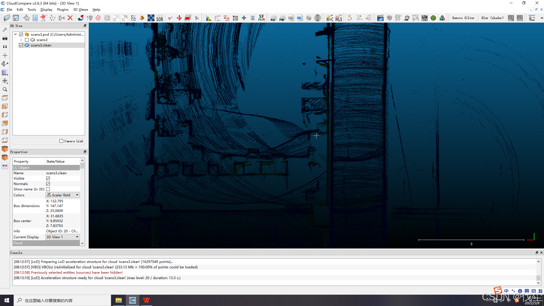Open the histogram chart tool

pyautogui.click(x=209, y=18)
